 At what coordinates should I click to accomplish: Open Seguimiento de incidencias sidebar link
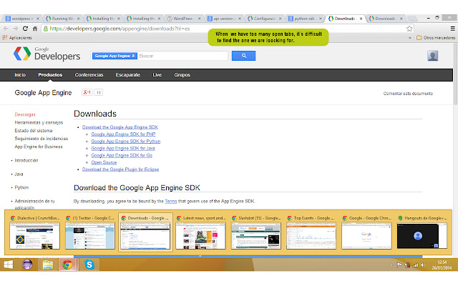click(42, 138)
